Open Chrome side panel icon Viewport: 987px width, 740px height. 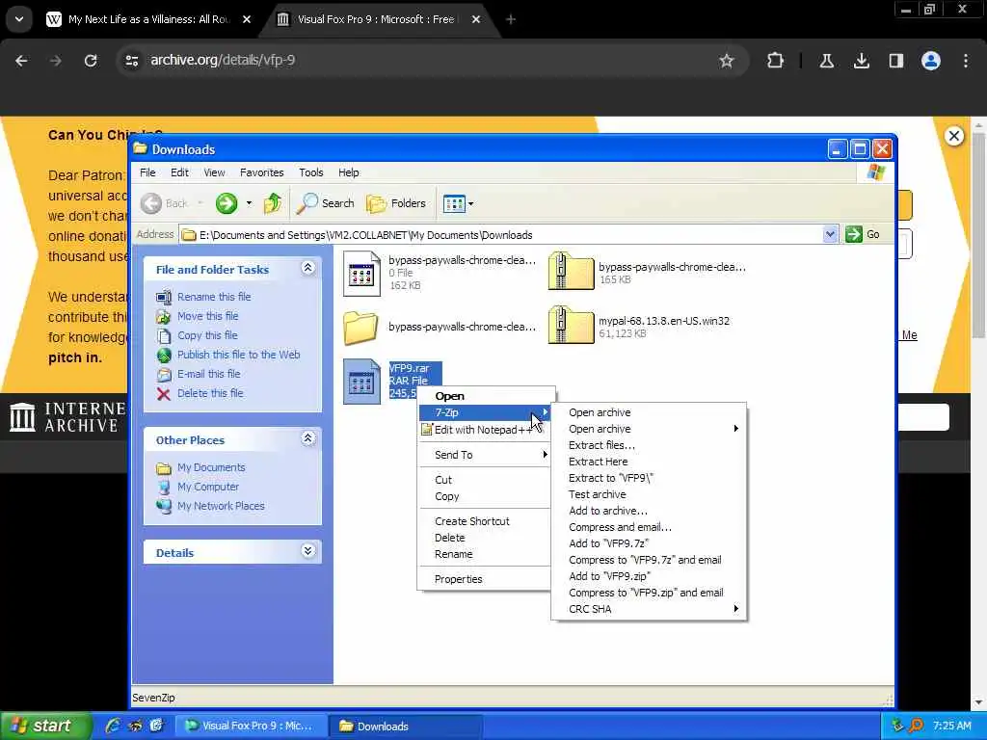click(x=895, y=61)
